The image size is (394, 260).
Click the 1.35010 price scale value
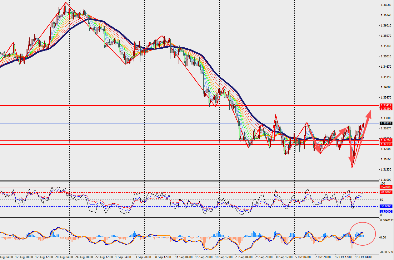point(386,56)
